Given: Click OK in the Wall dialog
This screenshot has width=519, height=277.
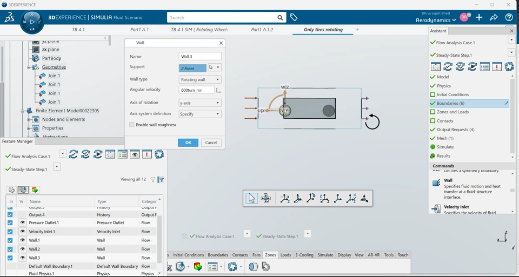Looking at the screenshot, I should coord(188,143).
